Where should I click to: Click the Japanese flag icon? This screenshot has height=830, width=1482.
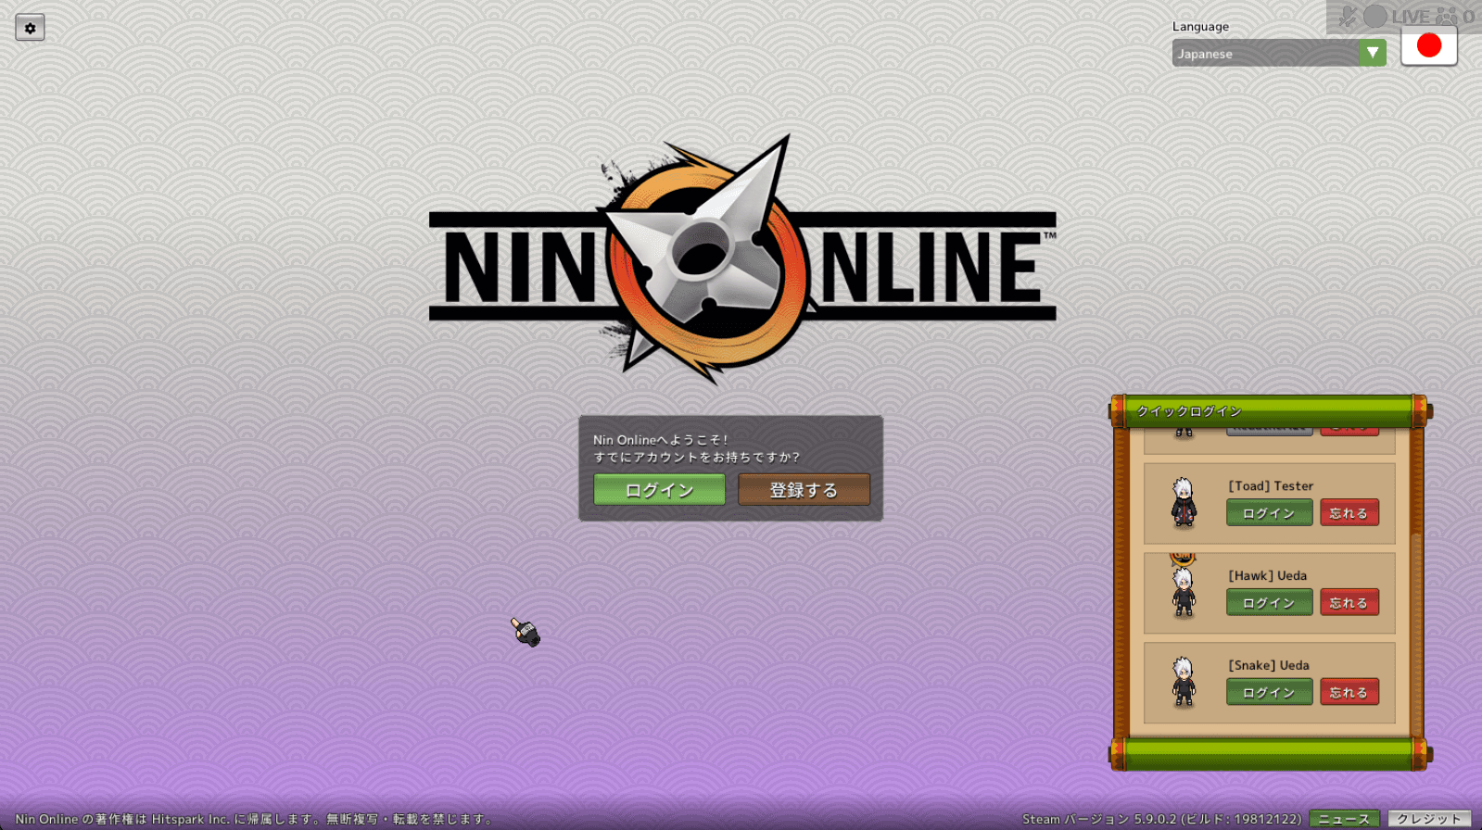click(x=1428, y=45)
